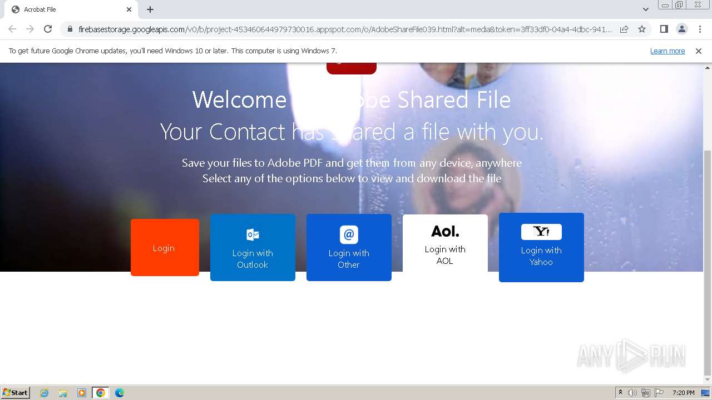Image resolution: width=712 pixels, height=400 pixels.
Task: Click the volume speaker tray icon
Action: pyautogui.click(x=632, y=393)
